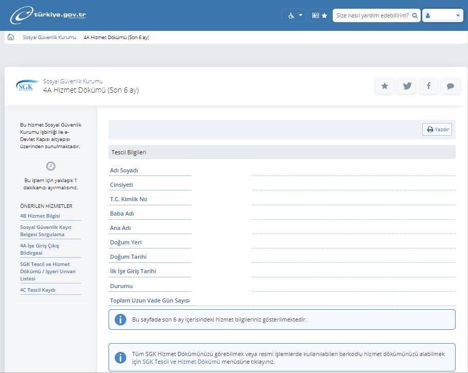Viewport: 468px width, 373px height.
Task: Open the 4C Tescil Kaydı service
Action: [38, 290]
